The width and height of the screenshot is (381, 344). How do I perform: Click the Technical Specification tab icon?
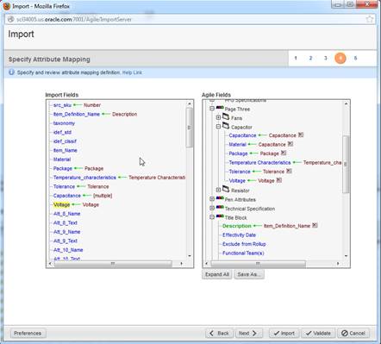[x=220, y=207]
